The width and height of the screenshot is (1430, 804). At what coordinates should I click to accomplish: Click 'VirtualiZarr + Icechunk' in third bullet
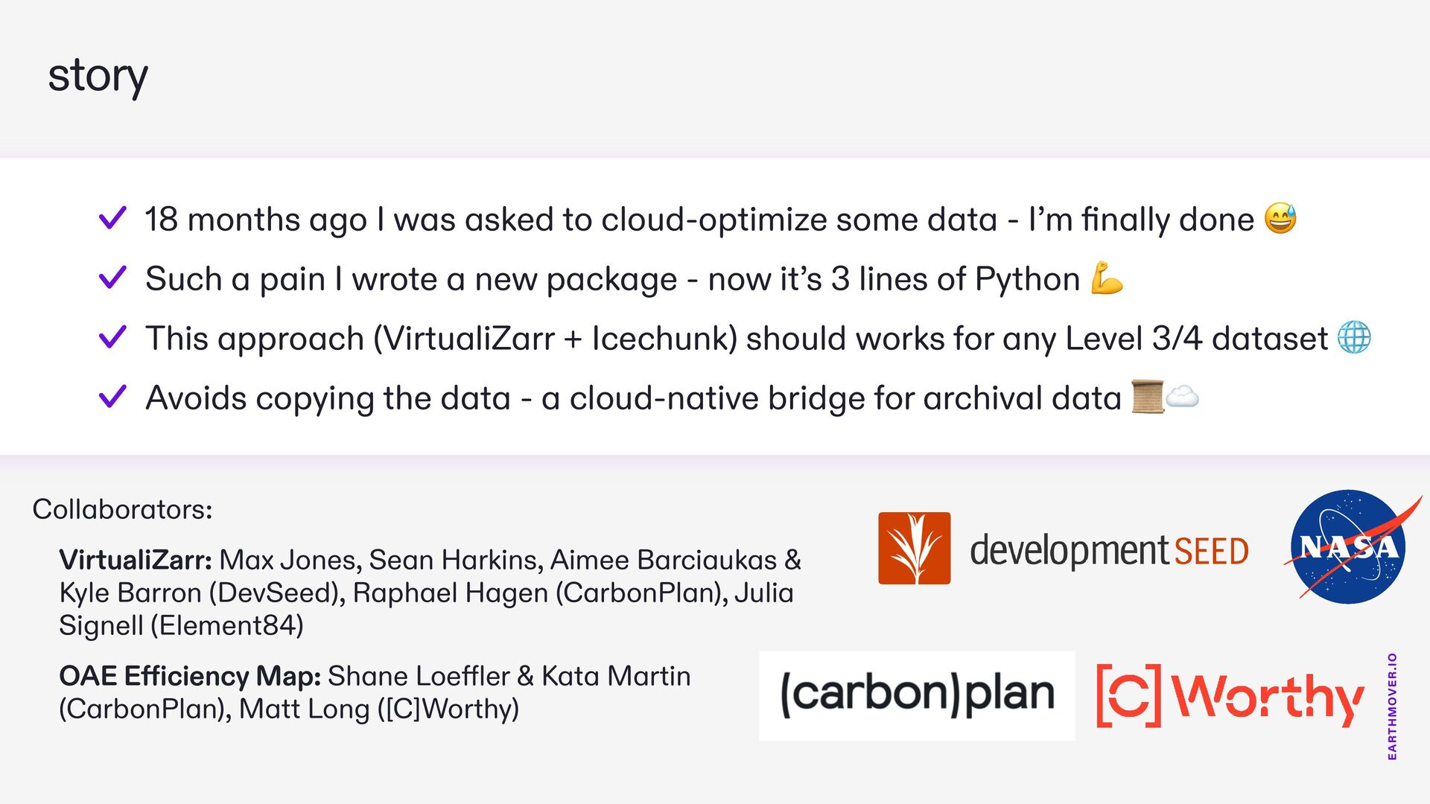click(555, 339)
